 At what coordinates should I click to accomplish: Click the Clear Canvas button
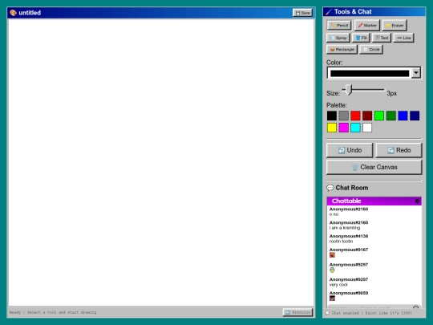[374, 167]
